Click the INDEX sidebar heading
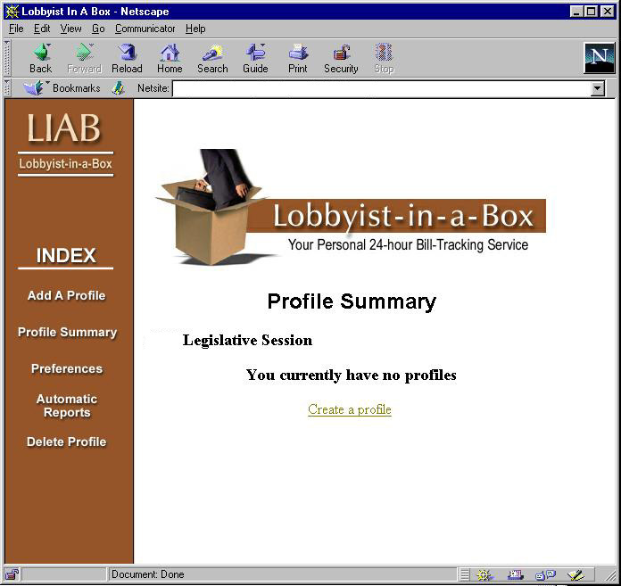The height and width of the screenshot is (586, 621). tap(66, 255)
